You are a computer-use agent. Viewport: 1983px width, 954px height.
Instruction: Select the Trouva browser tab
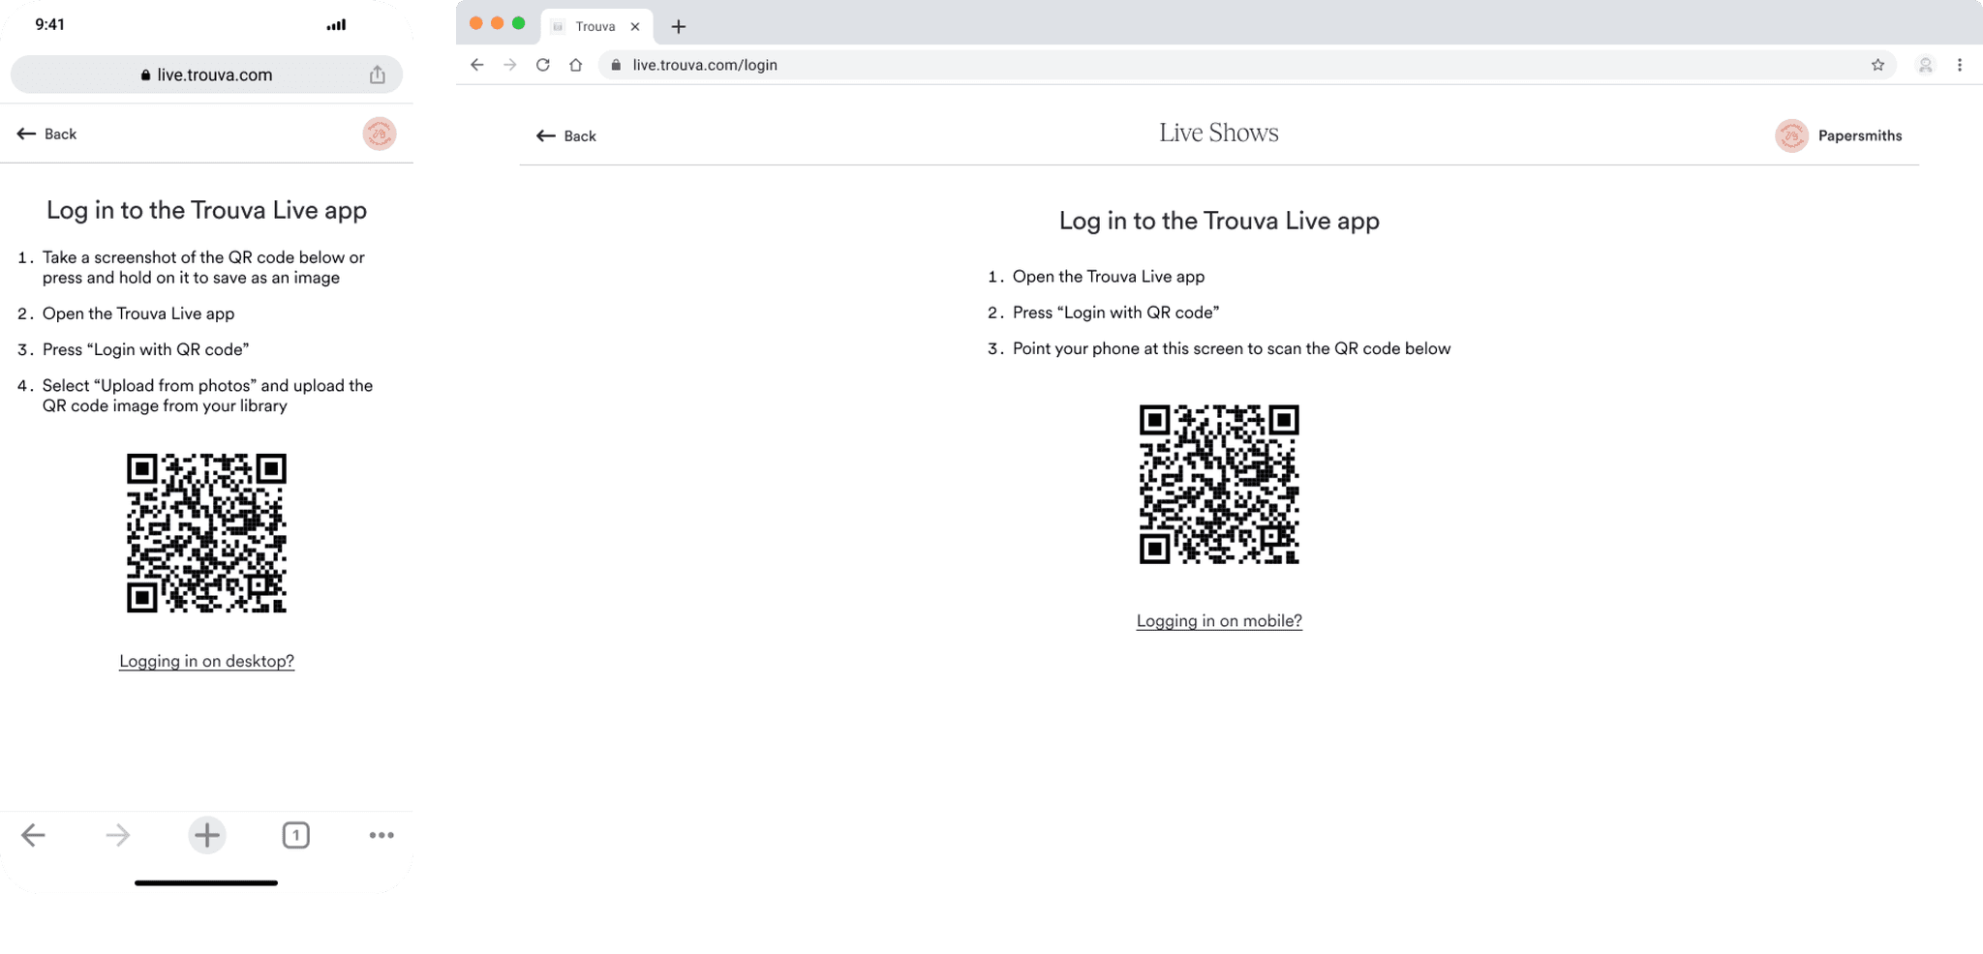(595, 26)
